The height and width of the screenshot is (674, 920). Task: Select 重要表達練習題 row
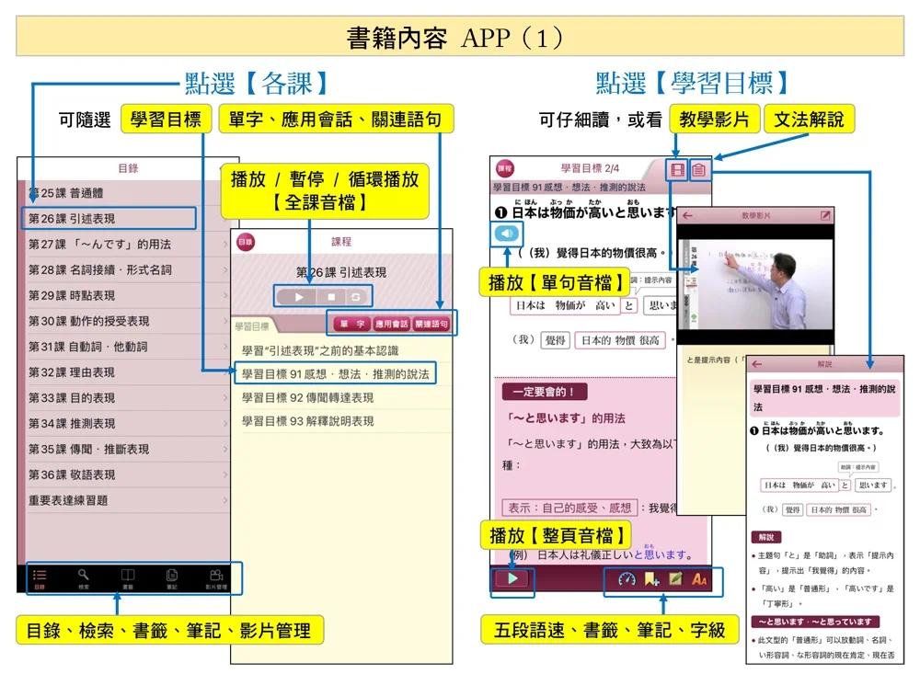tap(128, 500)
